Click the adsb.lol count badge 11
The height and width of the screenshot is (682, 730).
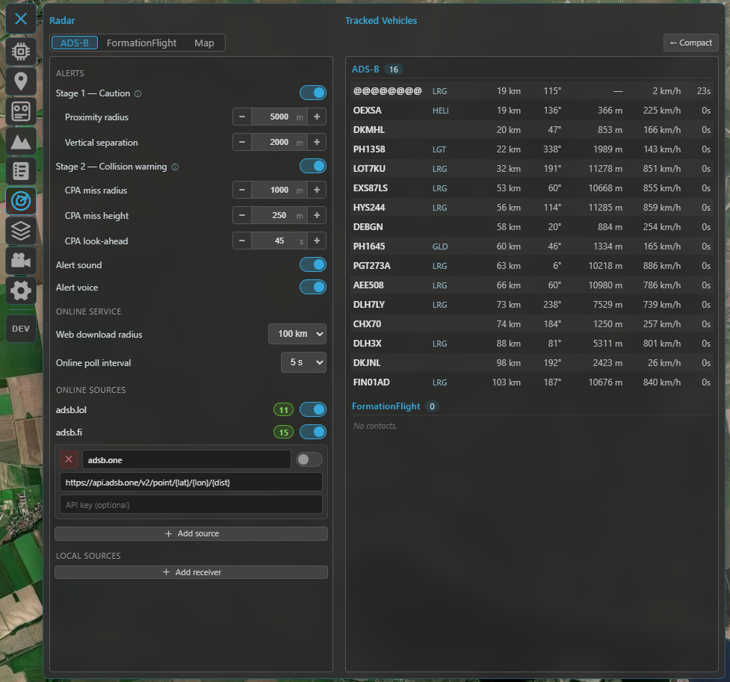pyautogui.click(x=283, y=409)
